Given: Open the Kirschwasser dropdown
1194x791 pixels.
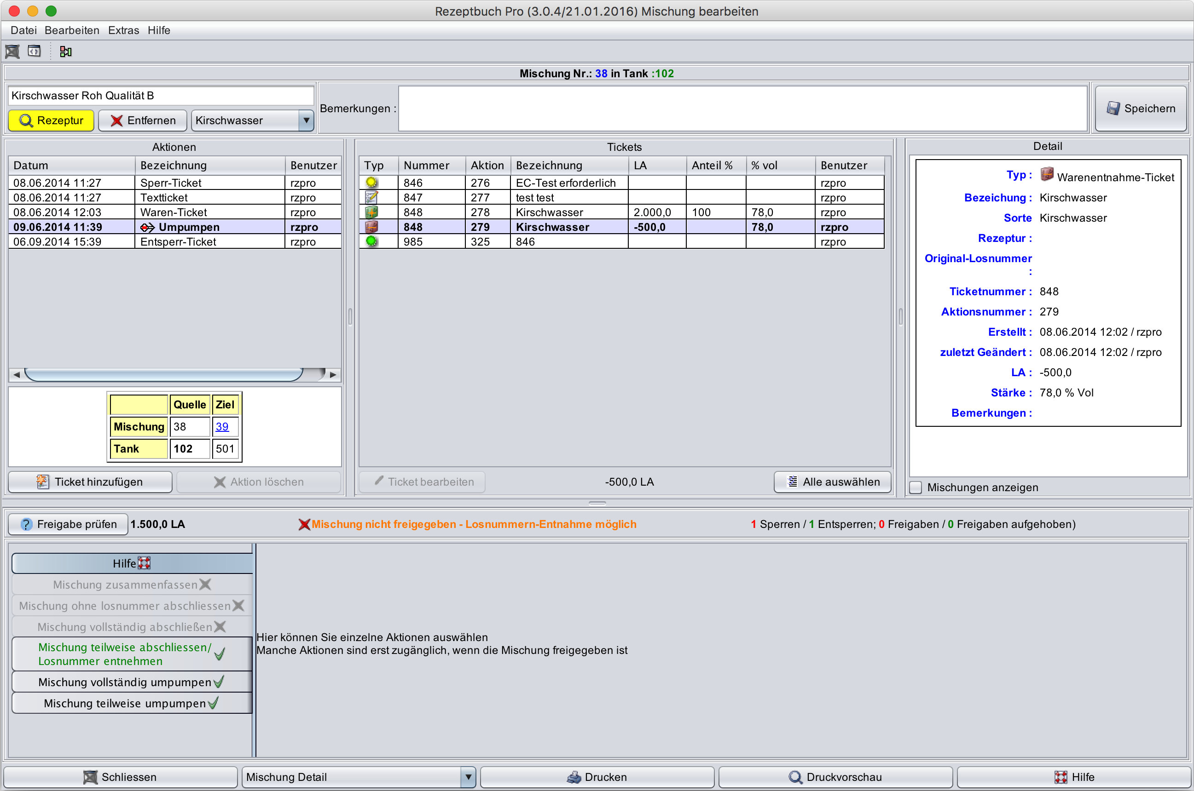Looking at the screenshot, I should click(306, 120).
